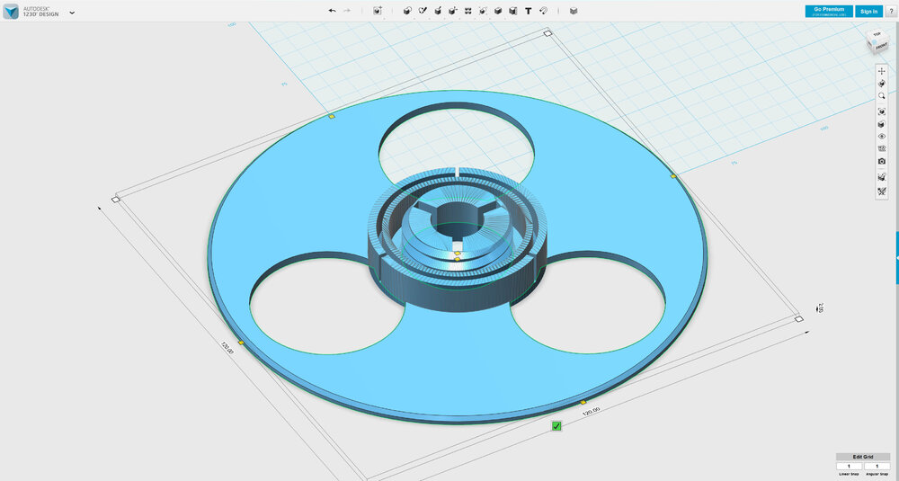Viewport: 899px width, 481px height.
Task: Click the Linear Snap input field
Action: [x=849, y=466]
